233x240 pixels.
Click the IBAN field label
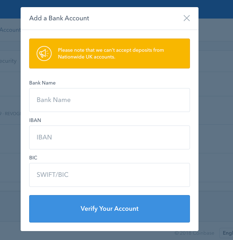35,120
